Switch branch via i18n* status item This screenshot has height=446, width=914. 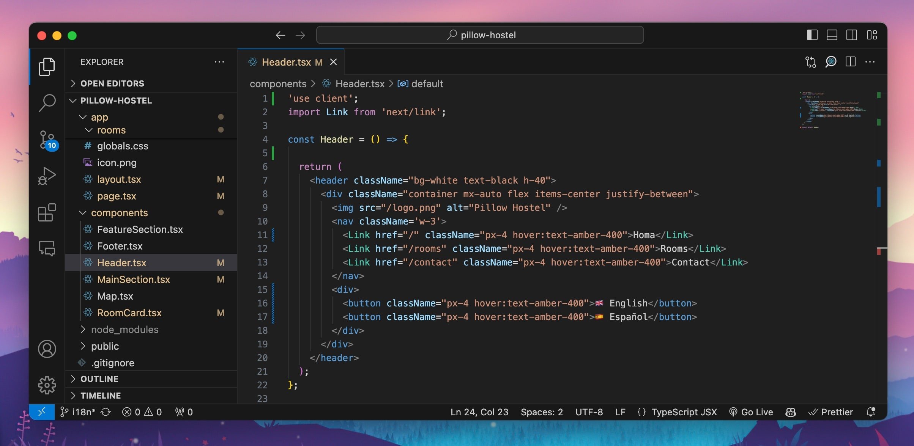(78, 412)
